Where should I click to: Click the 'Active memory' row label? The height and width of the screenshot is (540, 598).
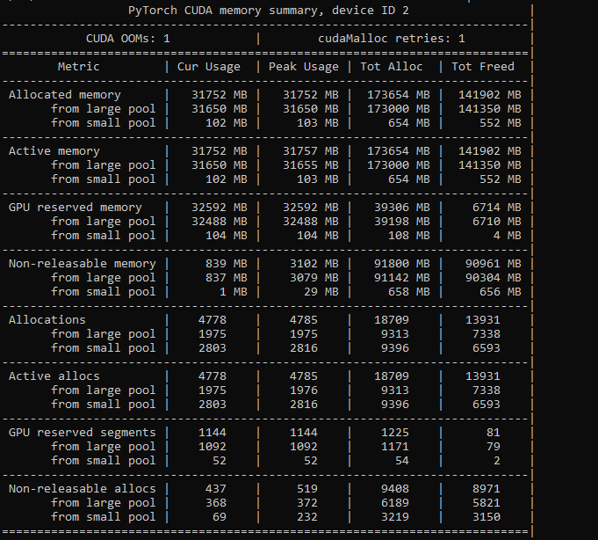coord(54,151)
